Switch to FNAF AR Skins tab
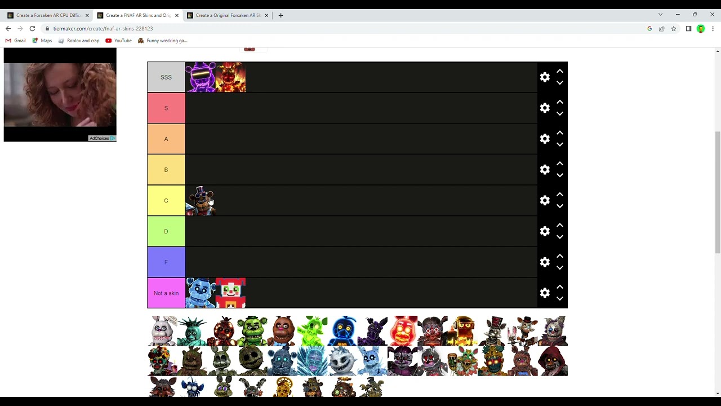The height and width of the screenshot is (406, 721). pos(138,15)
